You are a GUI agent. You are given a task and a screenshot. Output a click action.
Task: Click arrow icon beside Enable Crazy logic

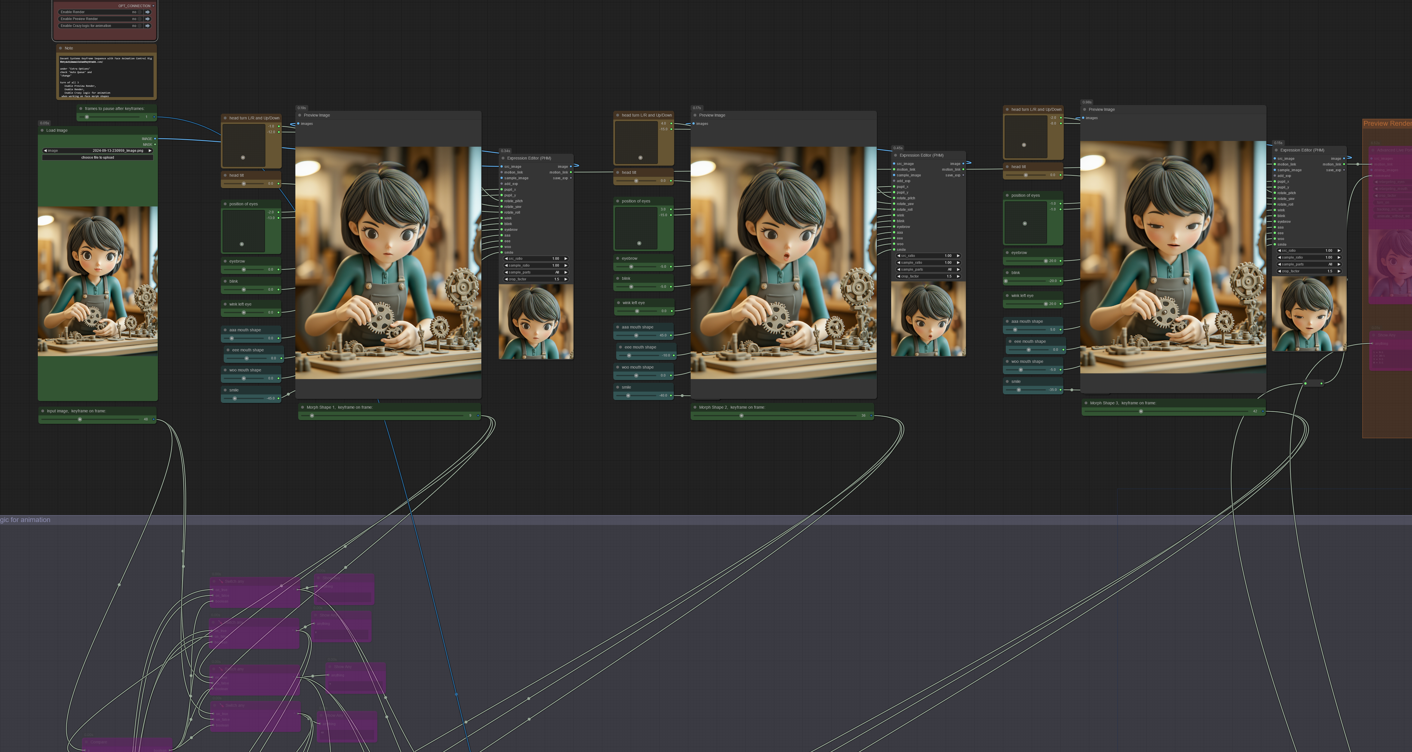[148, 26]
